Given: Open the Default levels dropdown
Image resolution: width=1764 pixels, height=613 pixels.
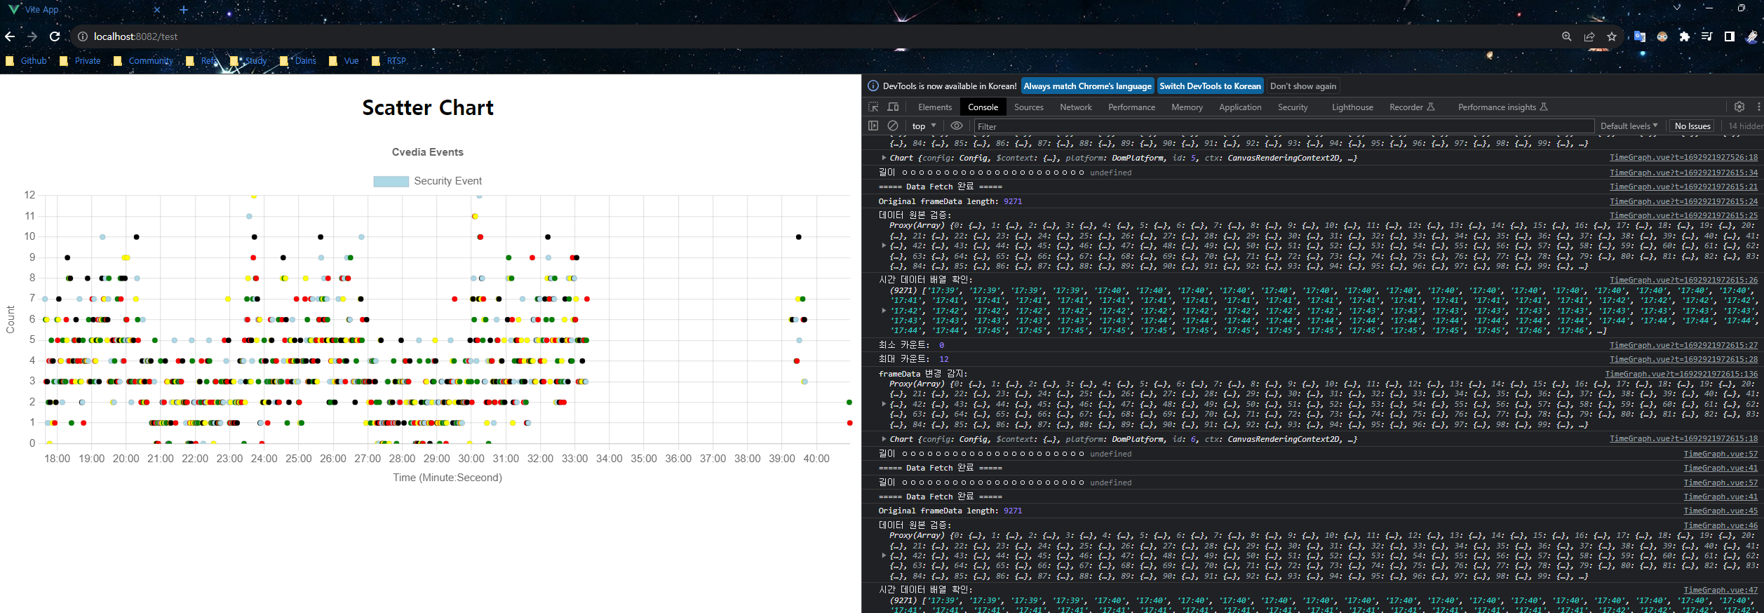Looking at the screenshot, I should 1629,126.
